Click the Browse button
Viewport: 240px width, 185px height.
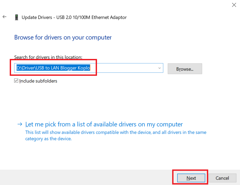[x=185, y=69]
